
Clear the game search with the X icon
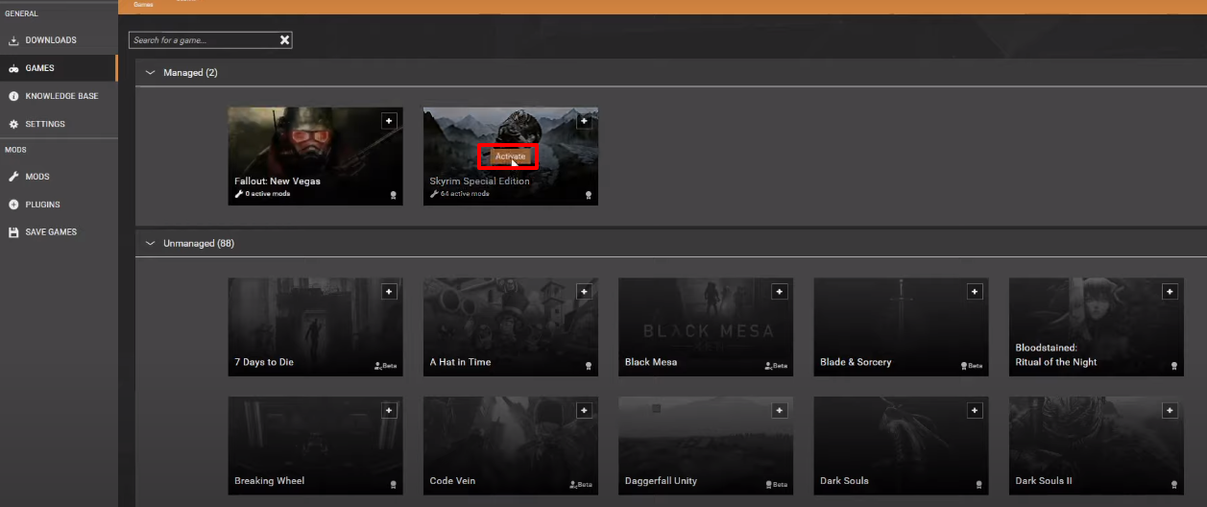[284, 40]
